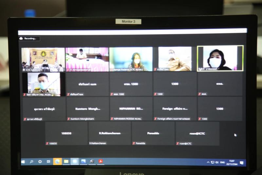Select the NIPHAWAN RODSAI participant tile
The width and height of the screenshot is (262, 175).
click(x=131, y=109)
